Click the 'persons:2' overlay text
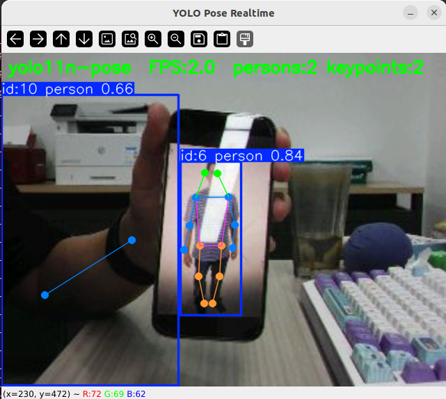Viewport: 446px width, 399px height. tap(275, 68)
